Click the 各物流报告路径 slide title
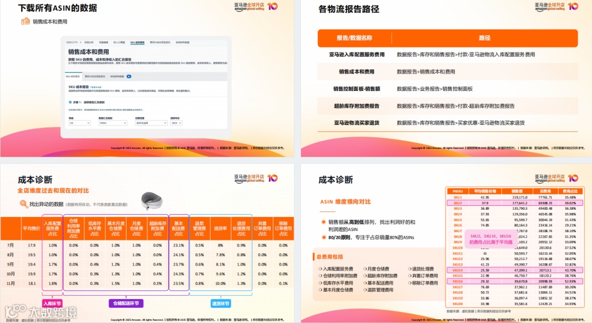Viewport: 592px width, 323px height. (x=349, y=9)
